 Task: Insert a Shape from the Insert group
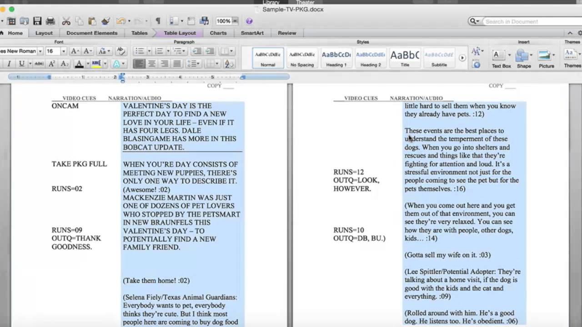tap(524, 58)
